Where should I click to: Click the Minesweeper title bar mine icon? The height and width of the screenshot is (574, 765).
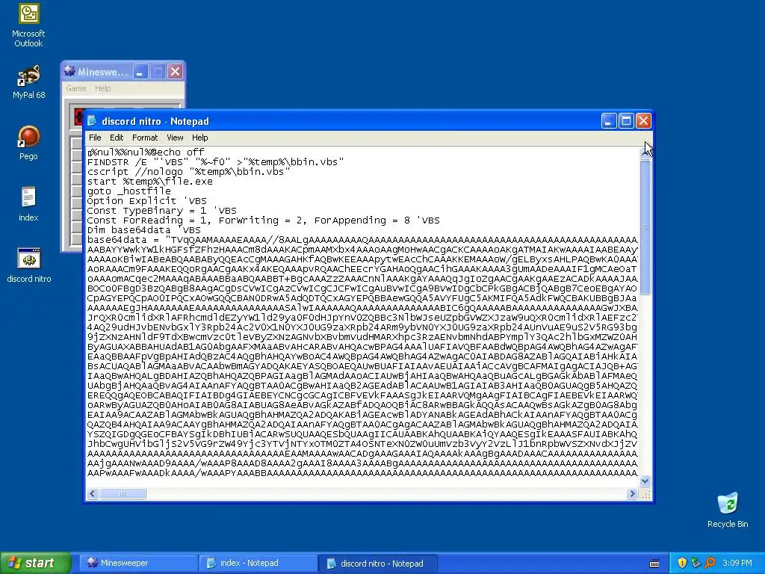click(x=69, y=72)
